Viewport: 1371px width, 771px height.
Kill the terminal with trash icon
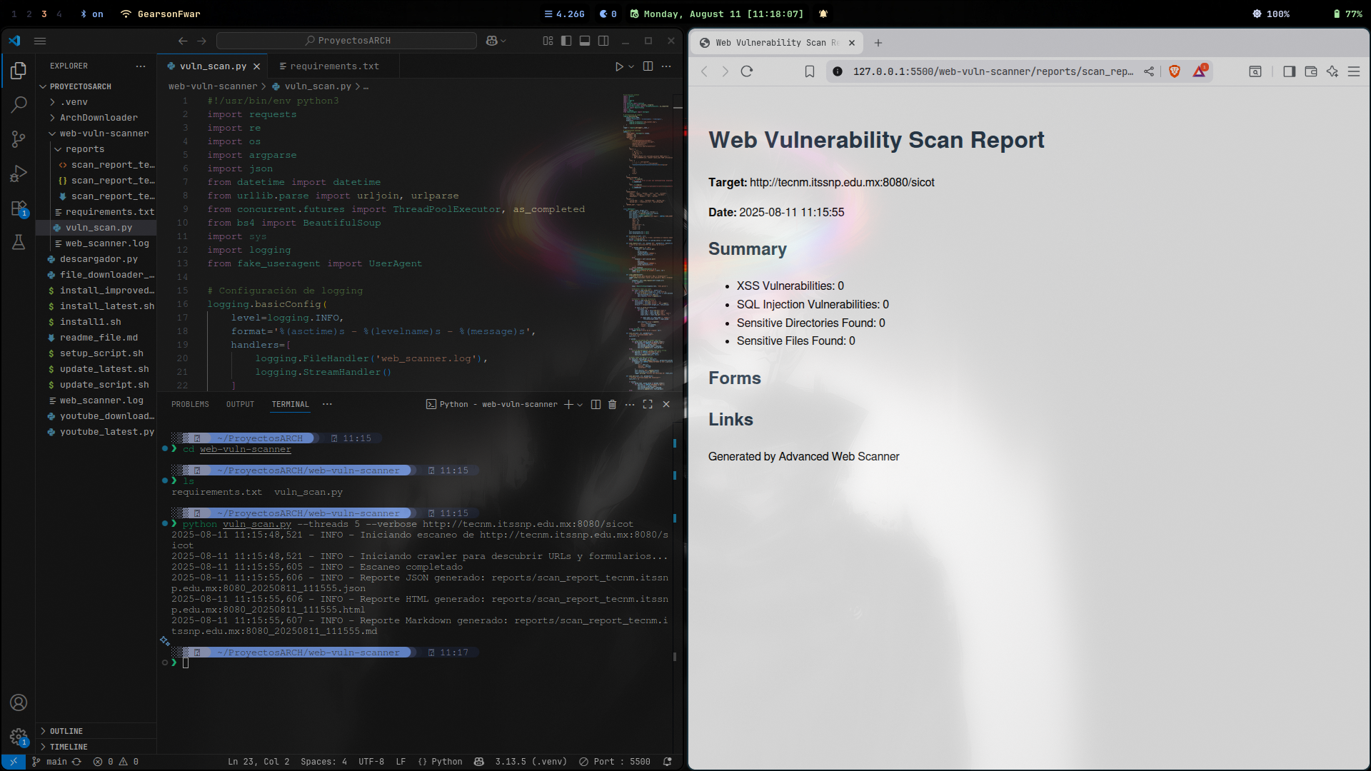pos(612,404)
